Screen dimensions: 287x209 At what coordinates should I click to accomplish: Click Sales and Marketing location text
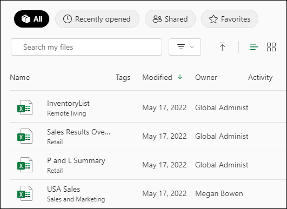[76, 199]
